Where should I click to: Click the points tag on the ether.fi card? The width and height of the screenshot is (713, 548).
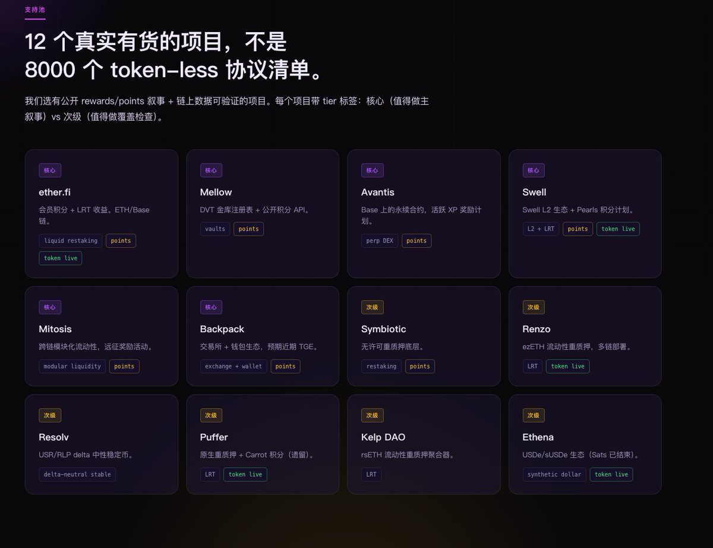[x=121, y=241]
